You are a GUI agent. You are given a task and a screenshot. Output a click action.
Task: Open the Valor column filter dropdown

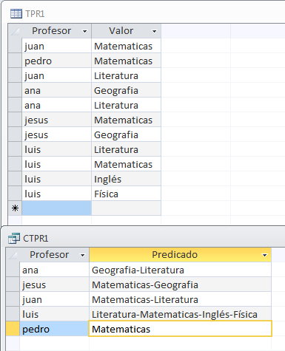pos(154,31)
